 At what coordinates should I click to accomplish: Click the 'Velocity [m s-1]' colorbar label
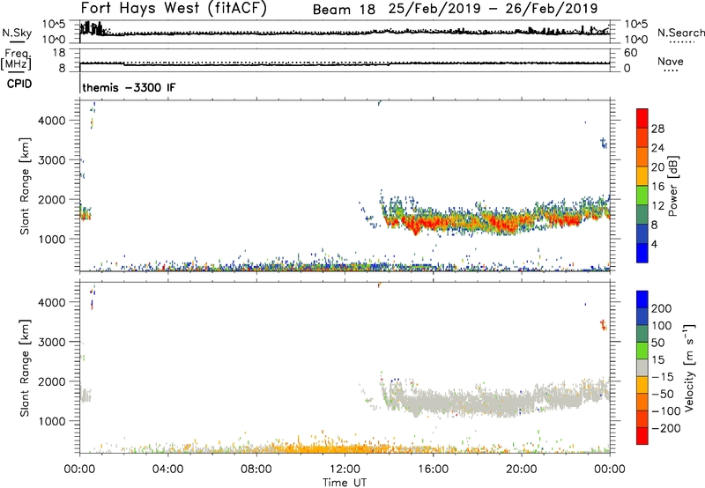[x=689, y=367]
